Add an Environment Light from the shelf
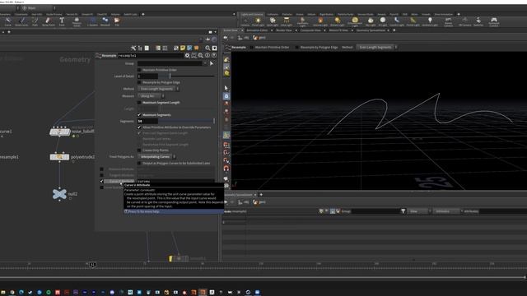527x296 pixels. pos(355,22)
